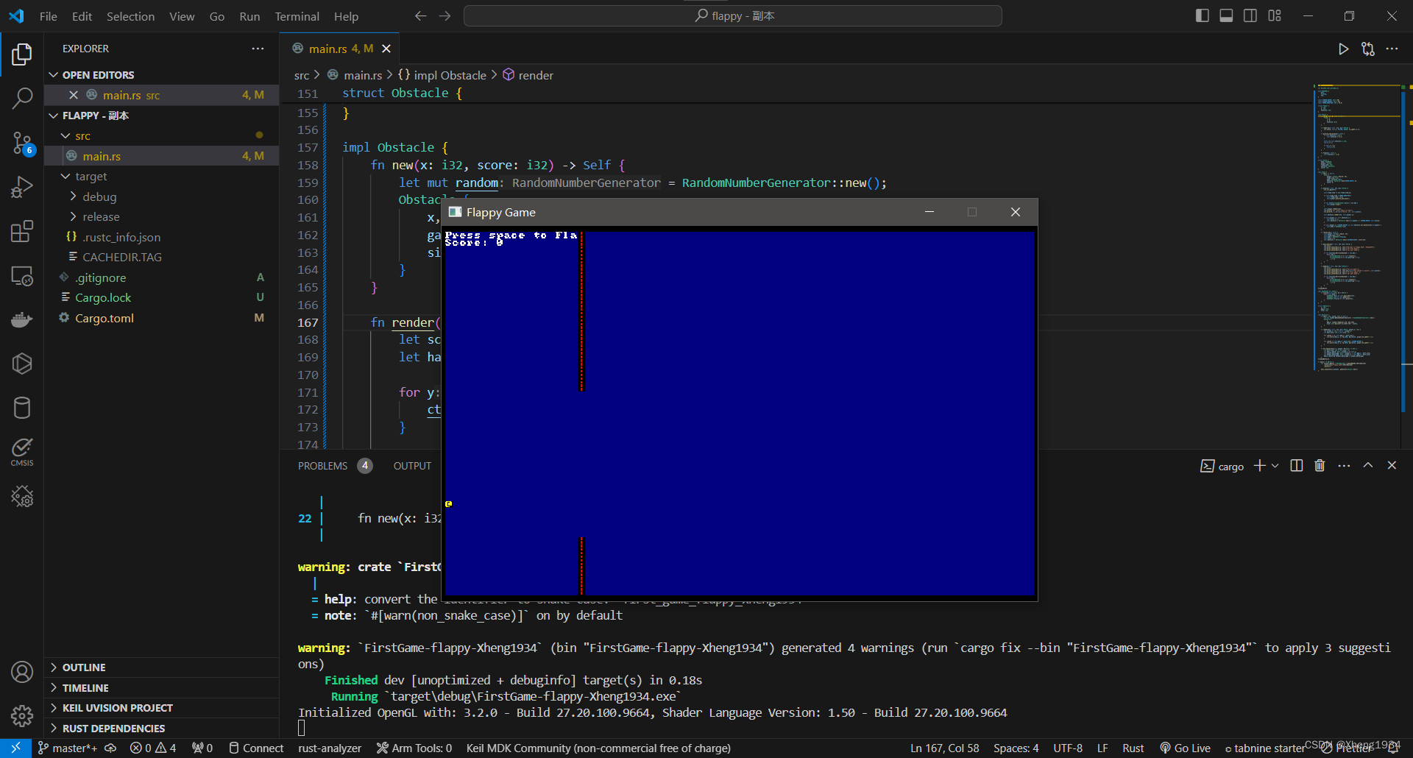The width and height of the screenshot is (1413, 758).
Task: Maximize the panel with up chevron
Action: tap(1368, 466)
